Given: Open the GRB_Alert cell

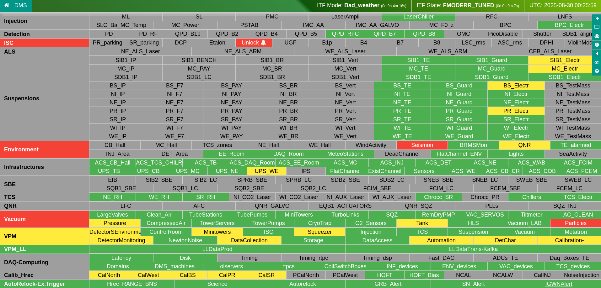Looking at the screenshot, I should coord(388,284).
